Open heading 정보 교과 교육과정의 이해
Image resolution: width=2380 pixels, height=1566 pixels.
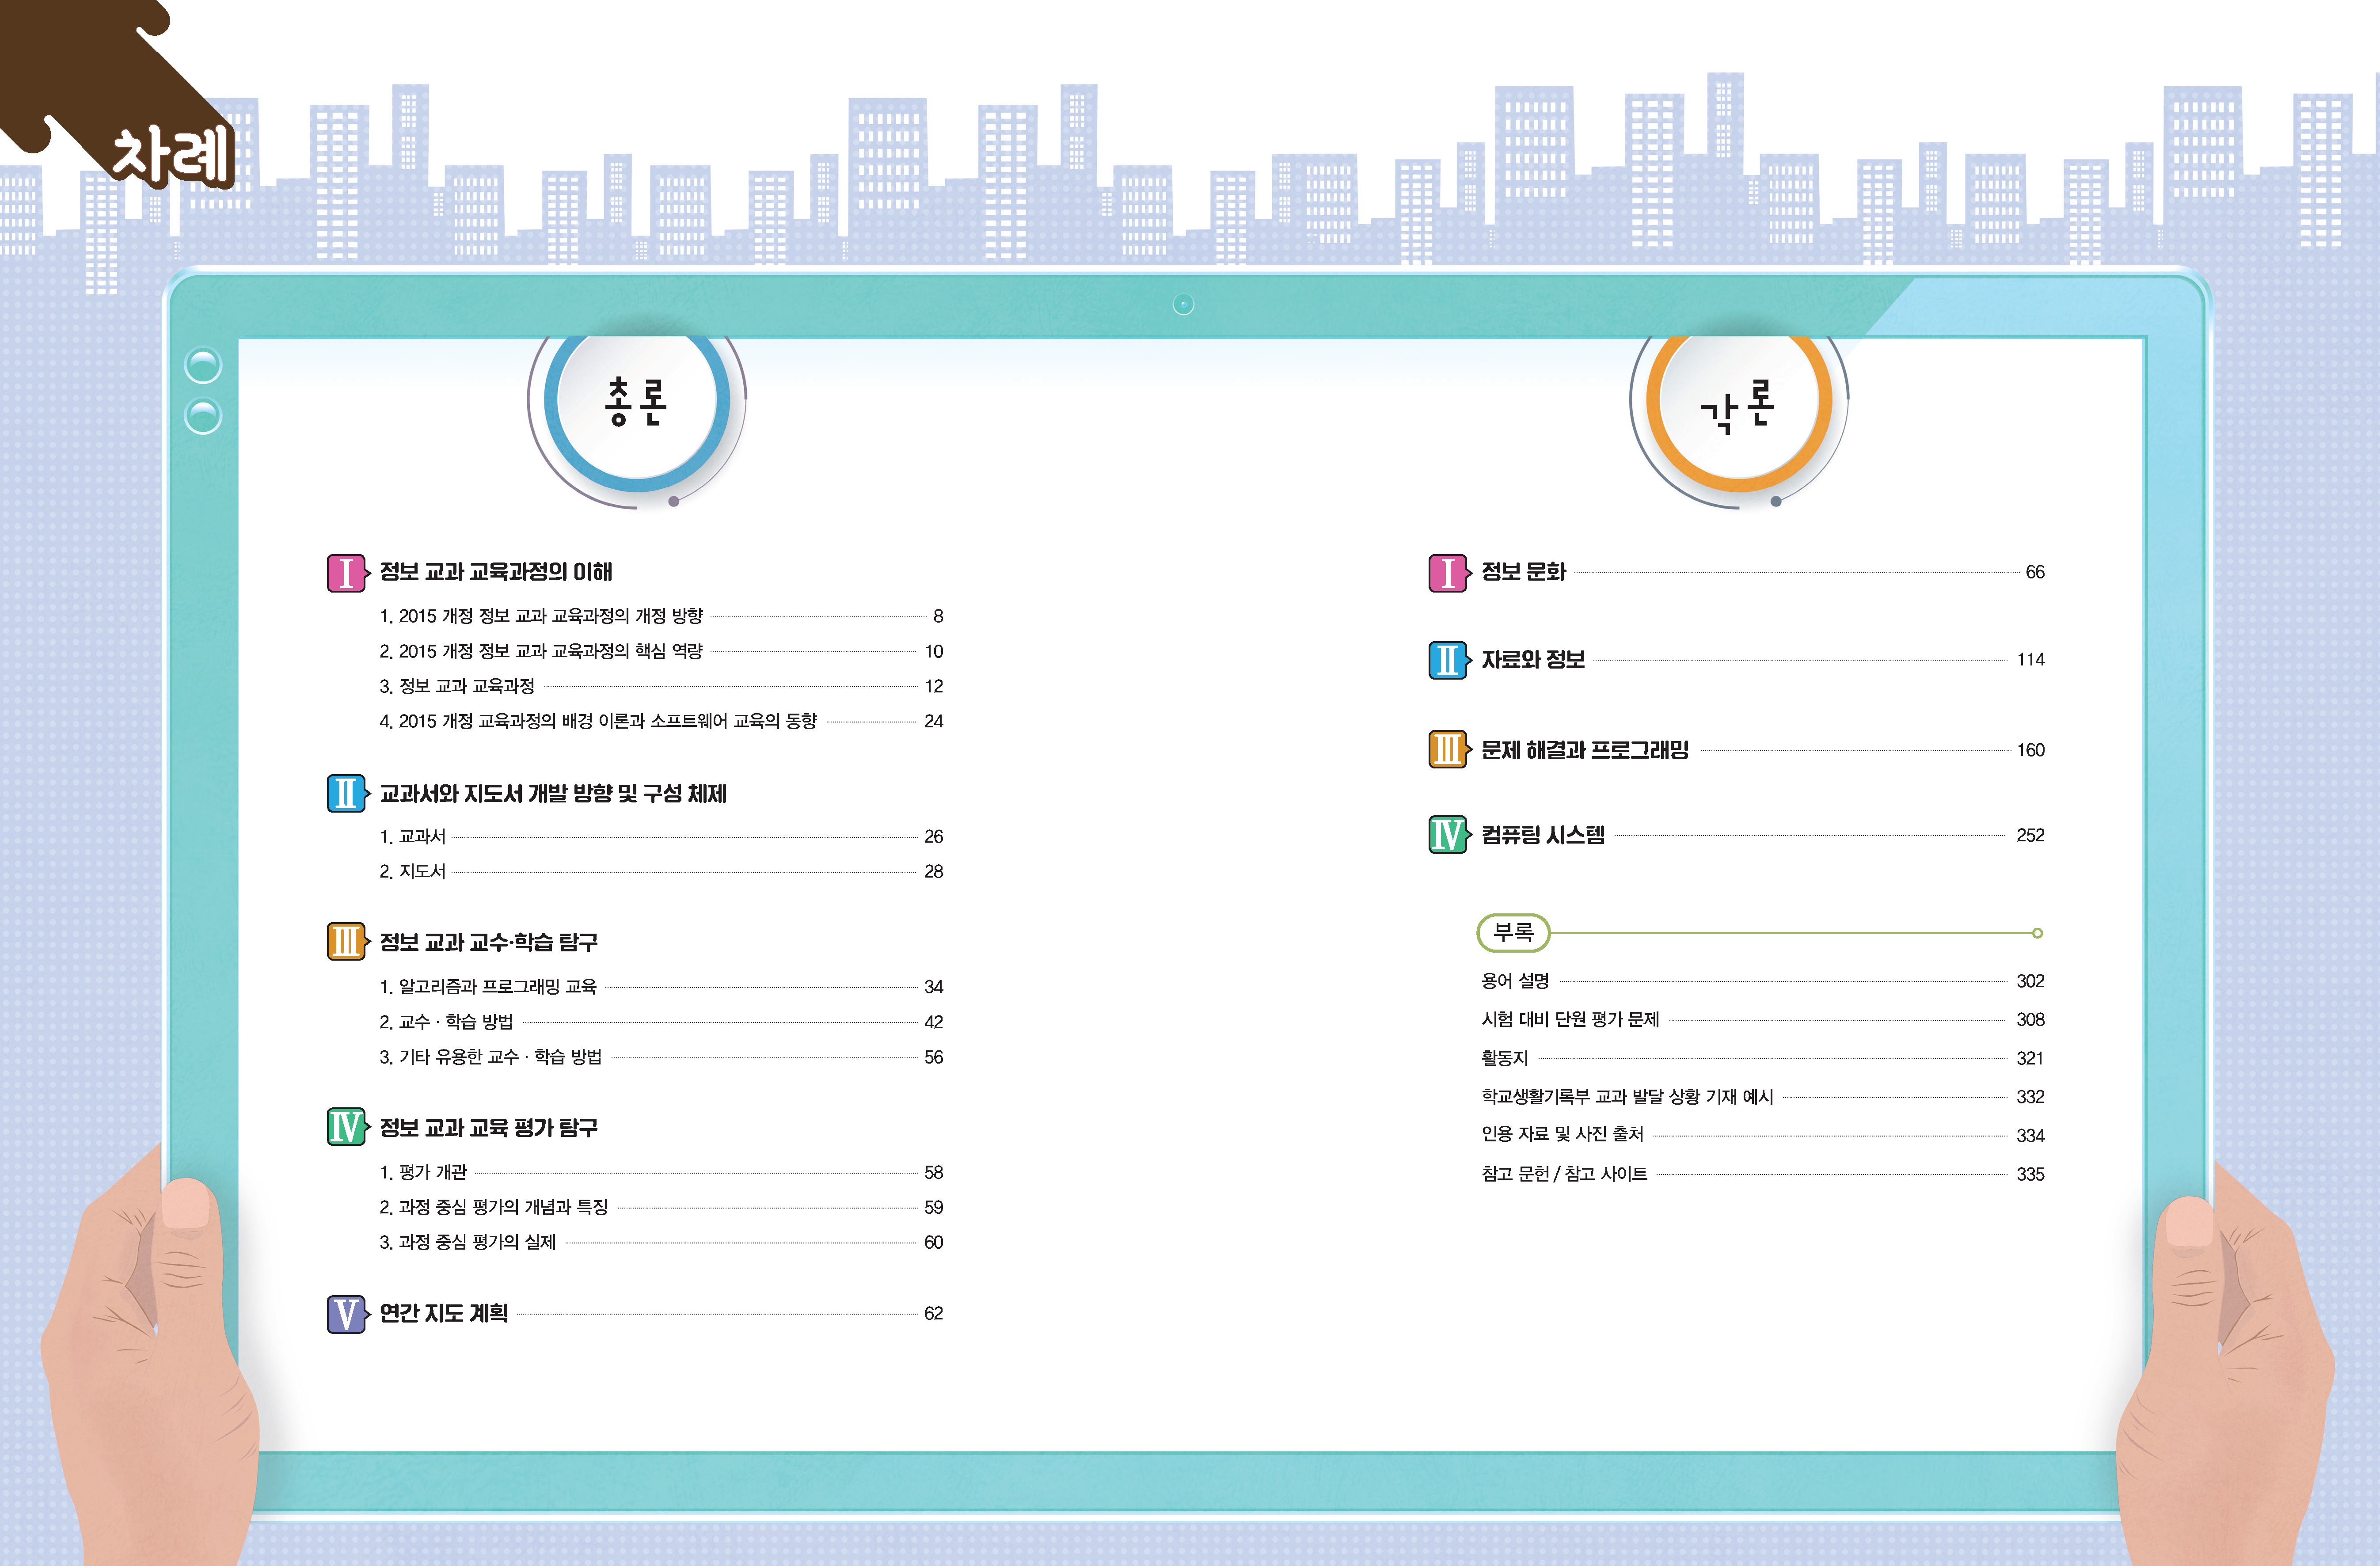496,572
